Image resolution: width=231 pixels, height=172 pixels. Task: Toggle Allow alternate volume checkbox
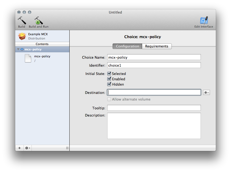click(x=109, y=99)
